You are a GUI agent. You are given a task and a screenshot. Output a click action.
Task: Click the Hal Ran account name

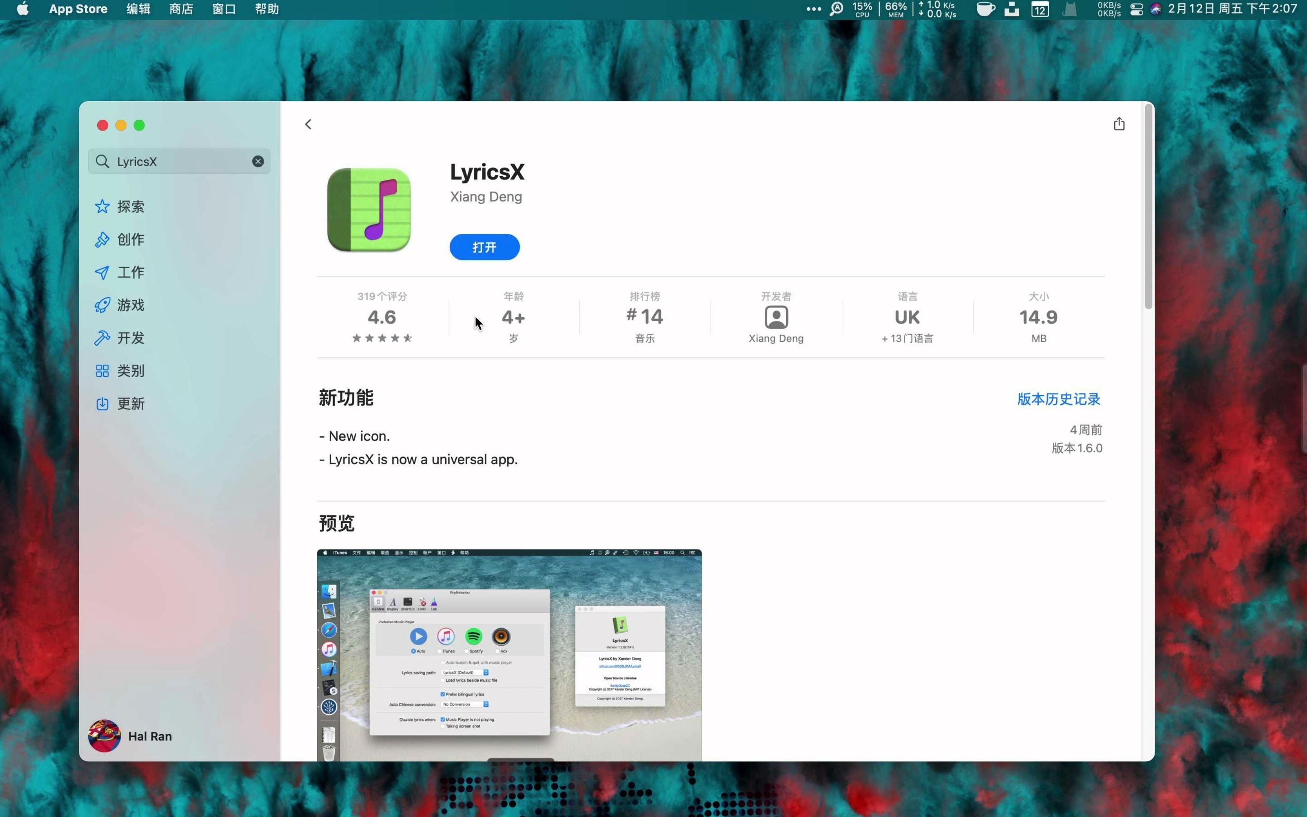pyautogui.click(x=150, y=736)
